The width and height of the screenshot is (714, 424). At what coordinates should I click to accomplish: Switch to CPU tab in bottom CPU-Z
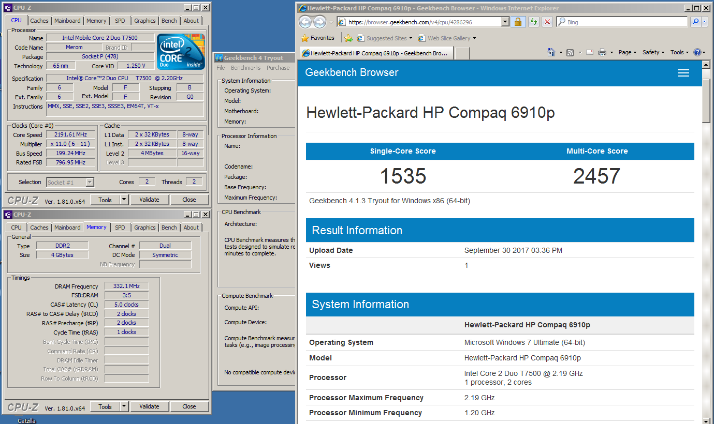[17, 228]
